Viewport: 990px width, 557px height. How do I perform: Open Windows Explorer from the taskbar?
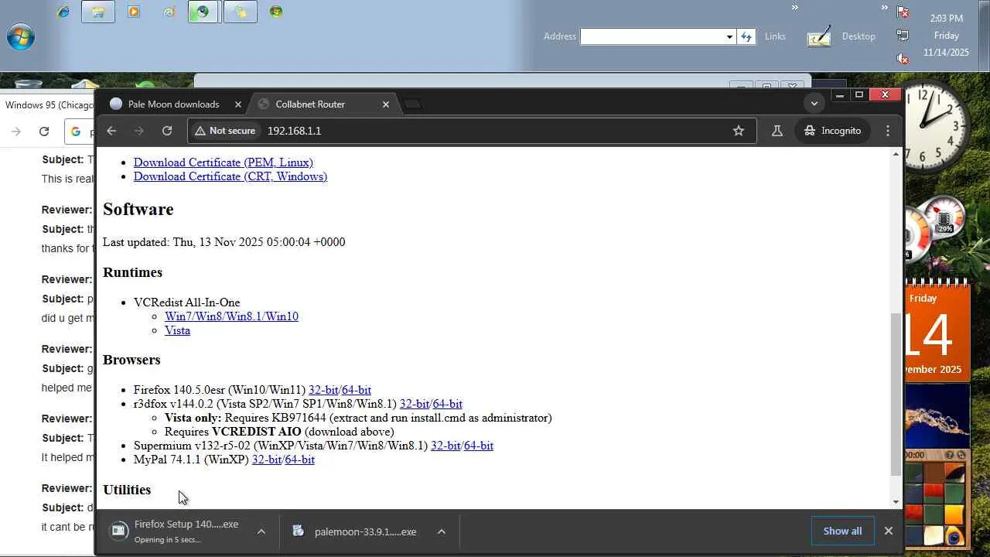click(x=98, y=12)
